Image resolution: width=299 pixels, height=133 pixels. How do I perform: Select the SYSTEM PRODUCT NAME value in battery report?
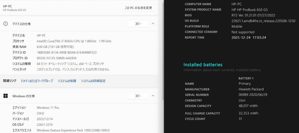coord(250,10)
